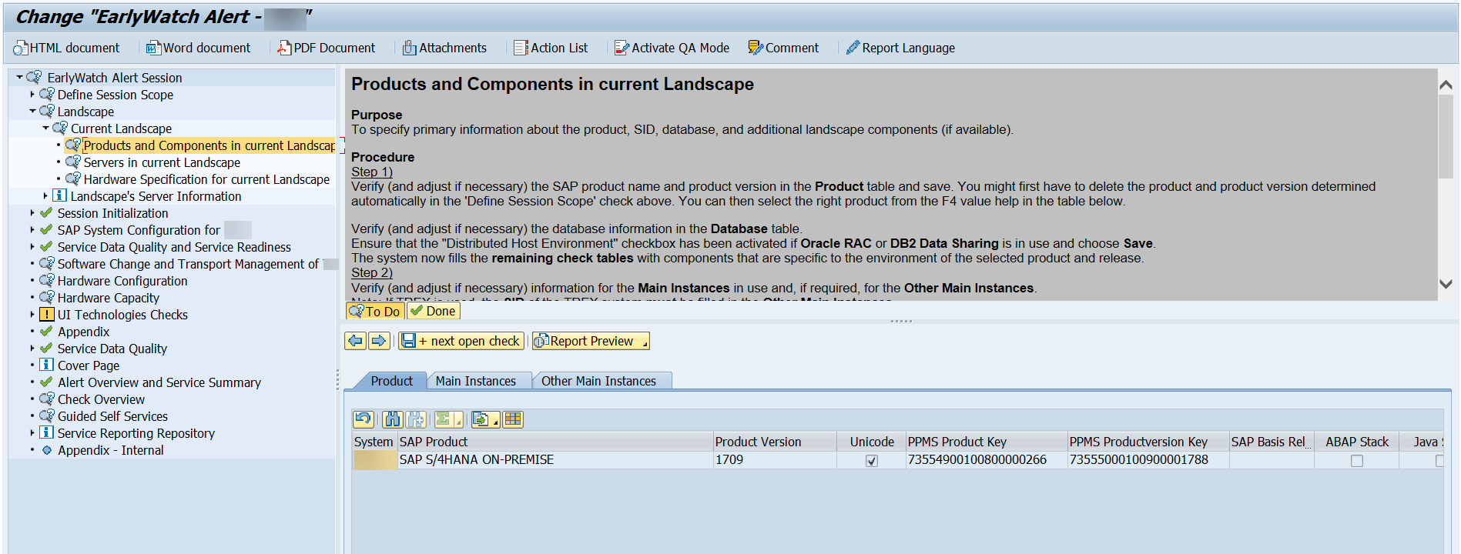The width and height of the screenshot is (1461, 554).
Task: Open Hardware Configuration in tree
Action: coord(122,281)
